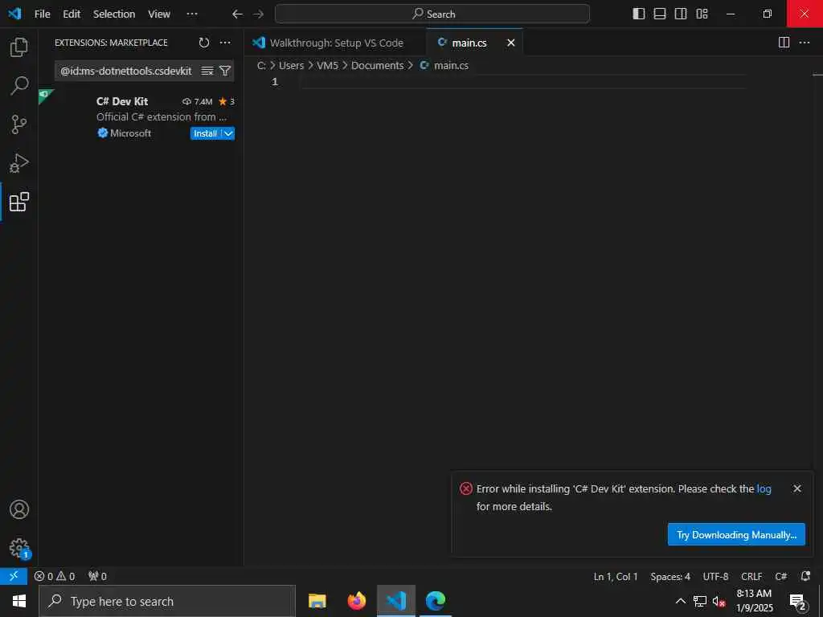Image resolution: width=823 pixels, height=617 pixels.
Task: Open the Windows Start menu
Action: coord(19,601)
